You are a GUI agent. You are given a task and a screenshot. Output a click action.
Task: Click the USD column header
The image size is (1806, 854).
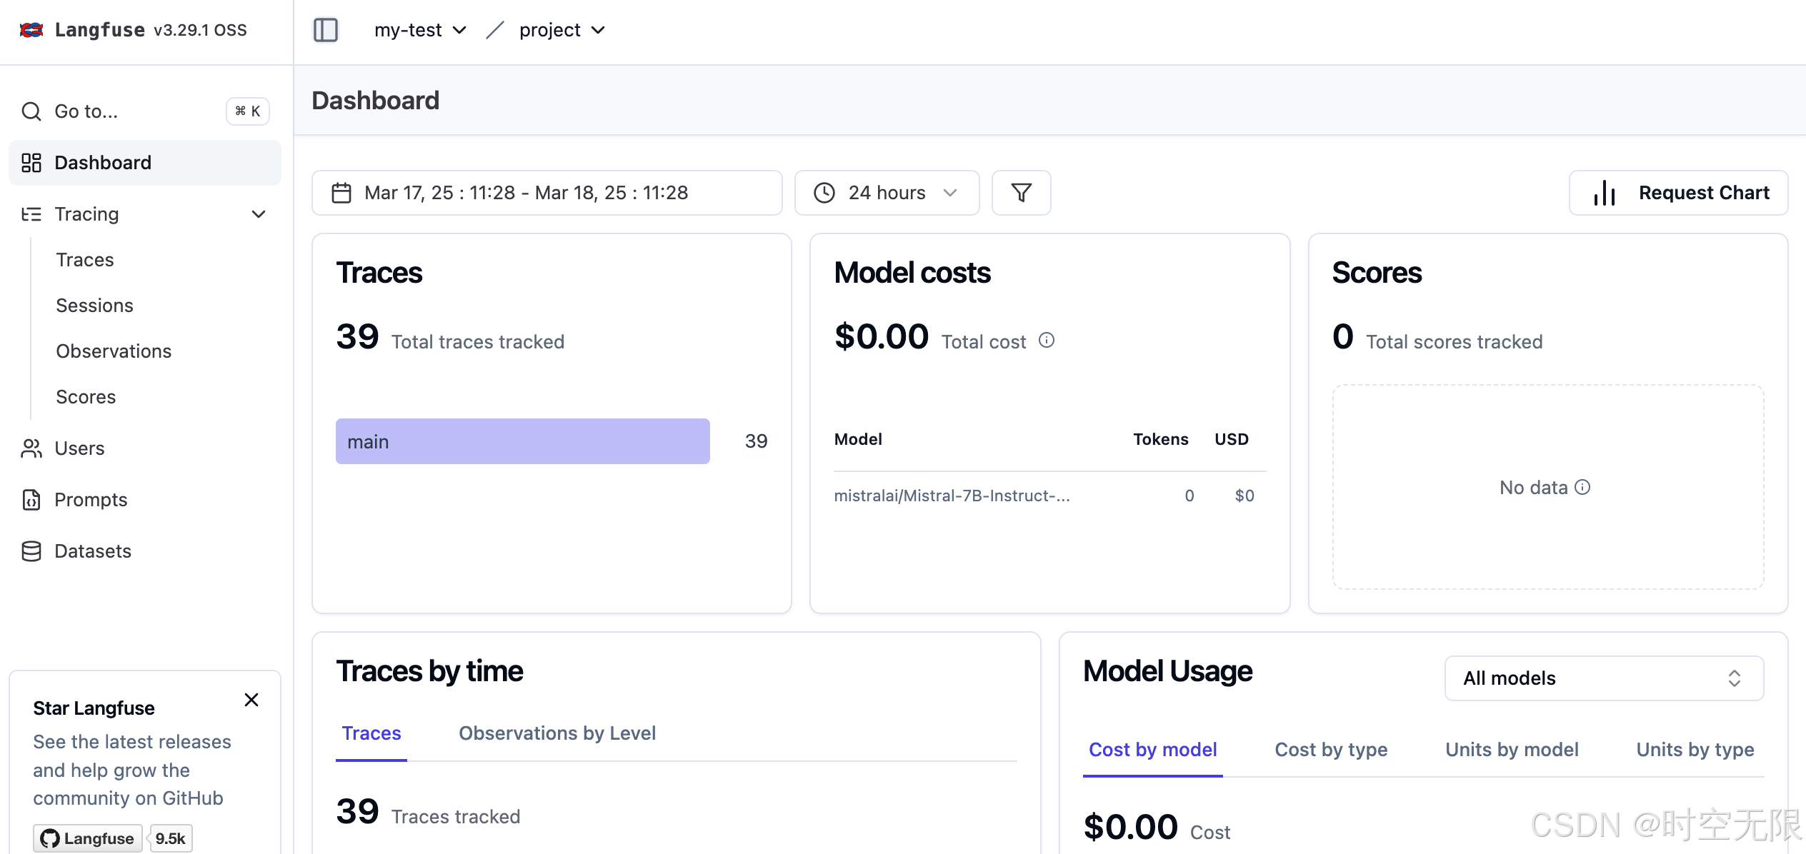point(1232,439)
